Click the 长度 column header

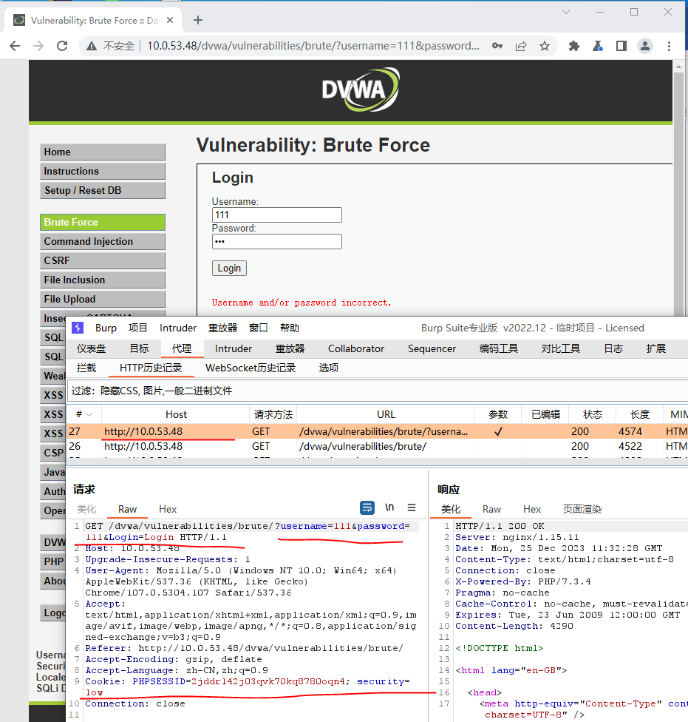(x=639, y=414)
